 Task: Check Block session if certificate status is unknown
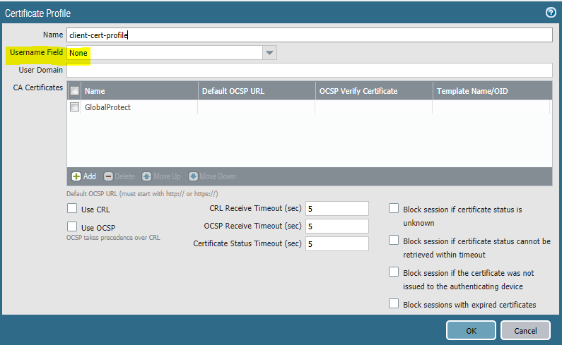[394, 208]
